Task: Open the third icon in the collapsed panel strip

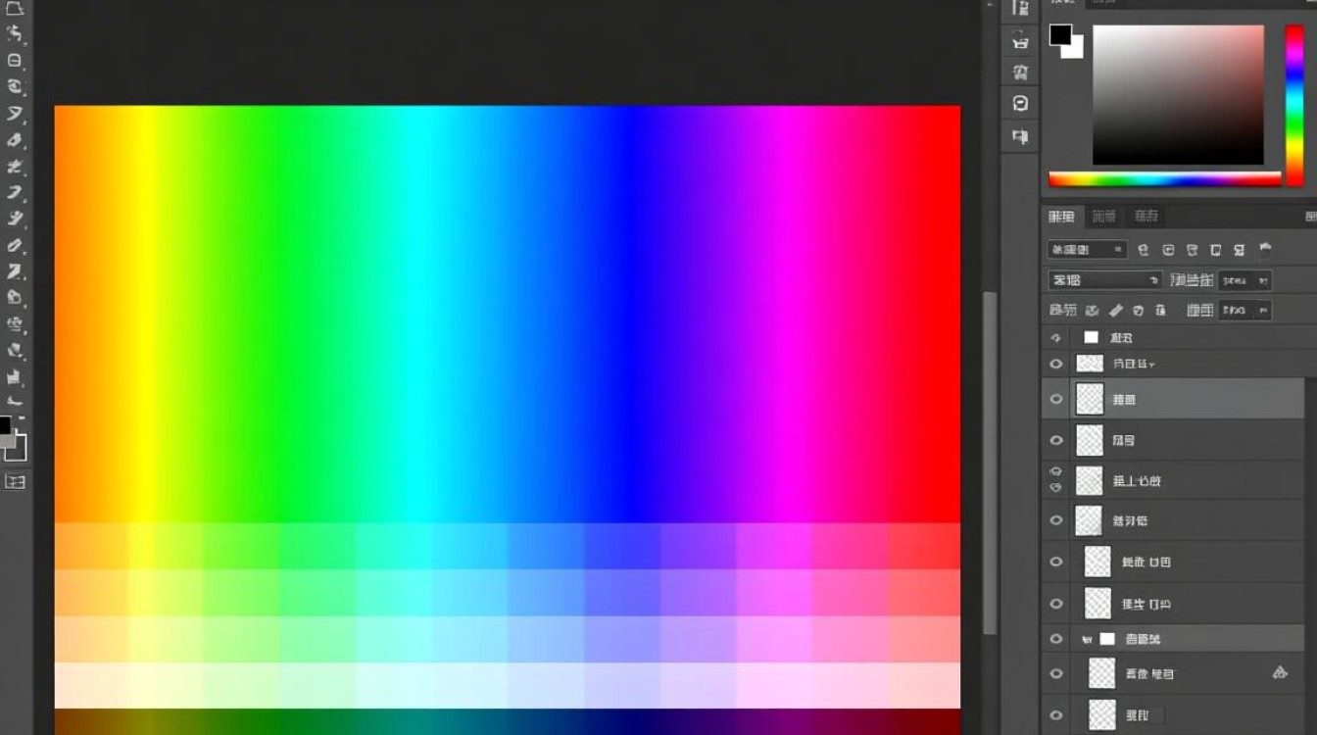Action: (x=1021, y=73)
